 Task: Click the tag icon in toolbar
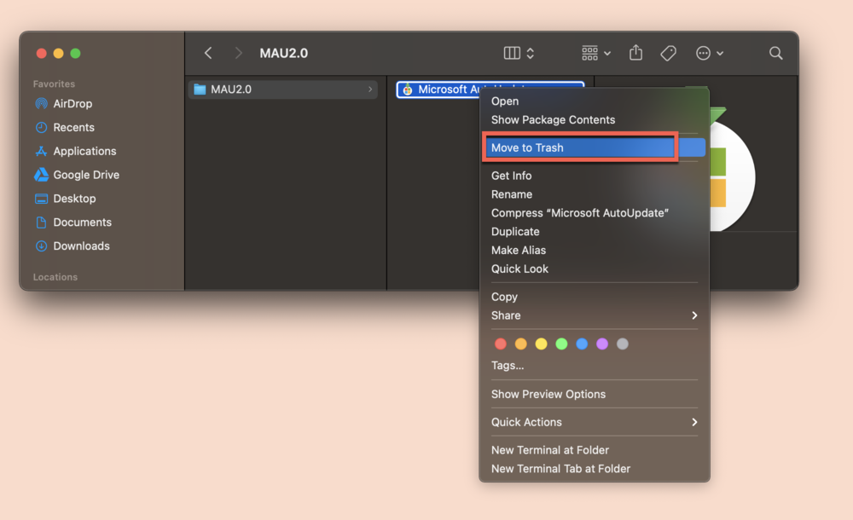669,53
